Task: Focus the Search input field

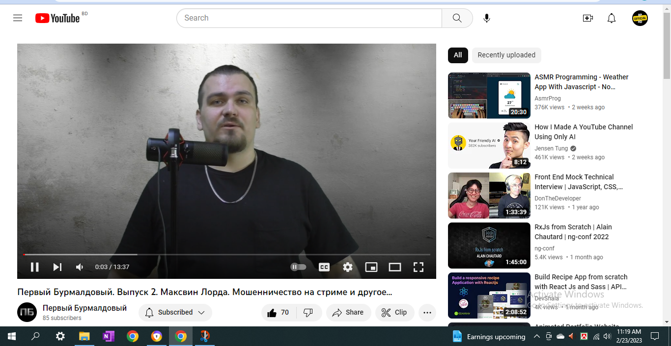Action: click(x=309, y=18)
